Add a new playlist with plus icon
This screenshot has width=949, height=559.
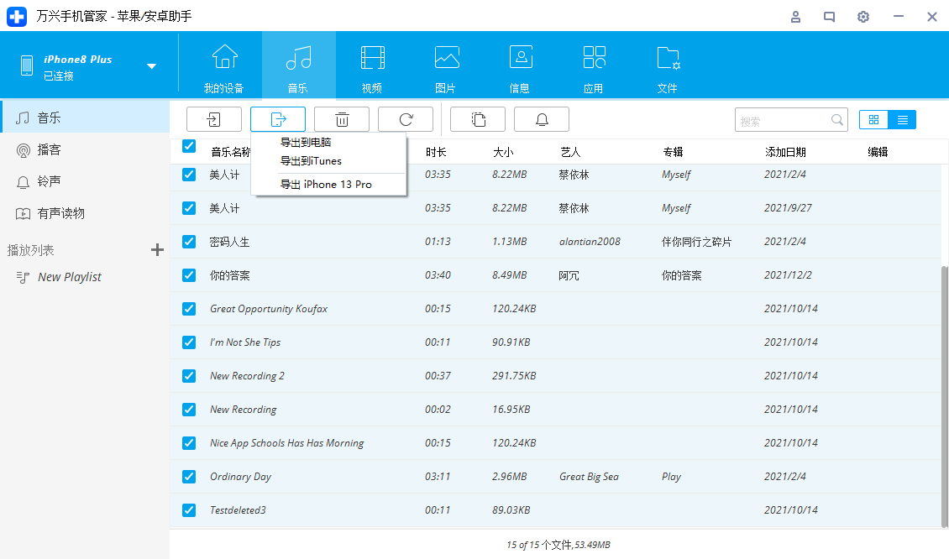tap(156, 249)
